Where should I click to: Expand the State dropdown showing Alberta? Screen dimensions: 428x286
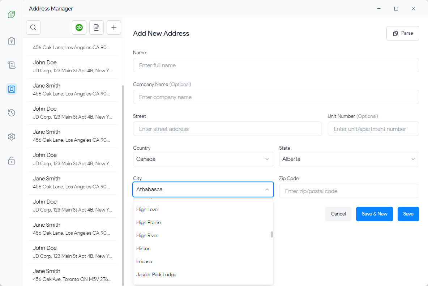click(x=349, y=159)
